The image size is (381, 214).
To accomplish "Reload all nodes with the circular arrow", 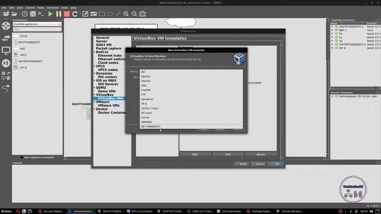I will coord(75,14).
